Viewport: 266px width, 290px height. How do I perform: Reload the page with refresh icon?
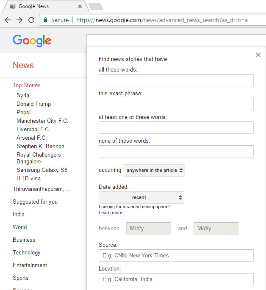coord(31,20)
